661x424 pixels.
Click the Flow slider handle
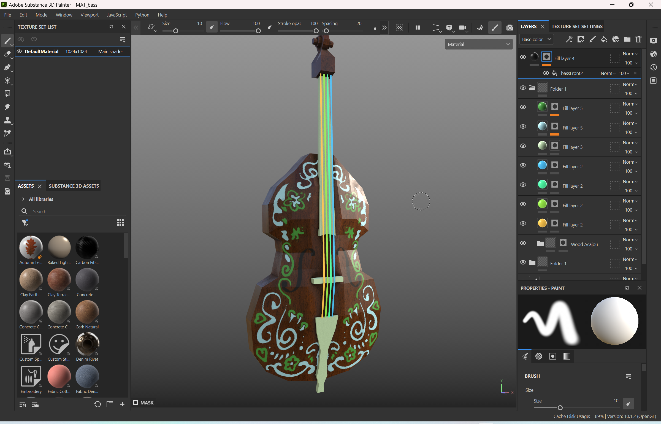[258, 31]
